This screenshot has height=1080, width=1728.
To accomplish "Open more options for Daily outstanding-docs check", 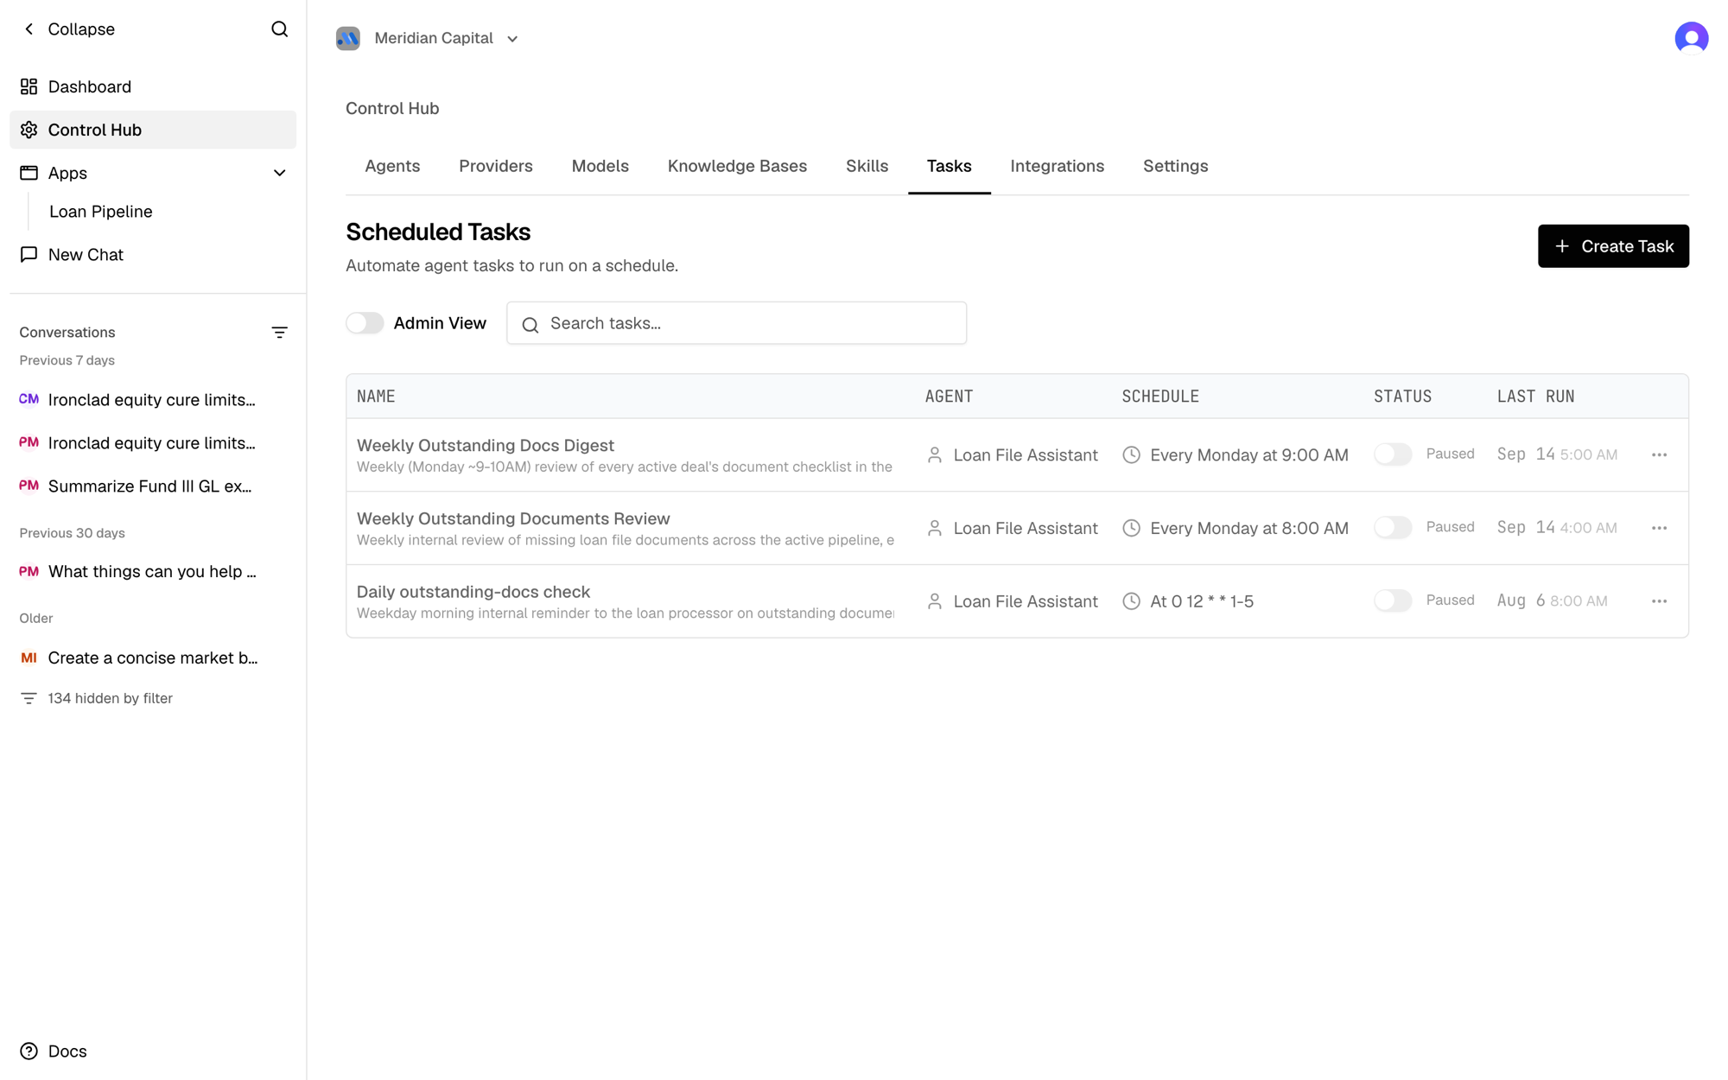I will [x=1659, y=601].
